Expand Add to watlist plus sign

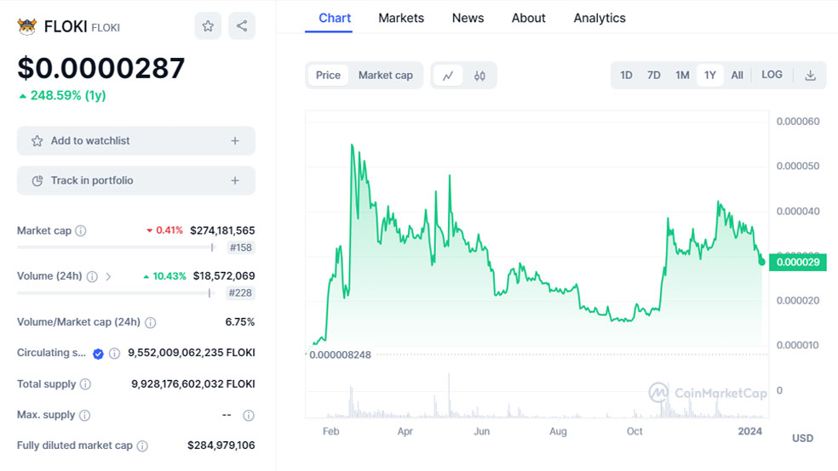point(235,141)
